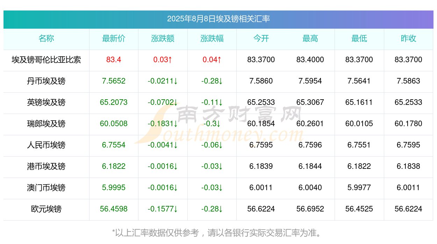Click the high value 7.5954
The width and height of the screenshot is (437, 244).
click(x=310, y=81)
